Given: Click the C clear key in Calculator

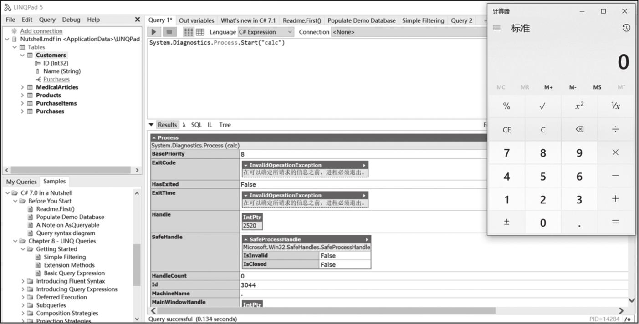Looking at the screenshot, I should [x=542, y=129].
